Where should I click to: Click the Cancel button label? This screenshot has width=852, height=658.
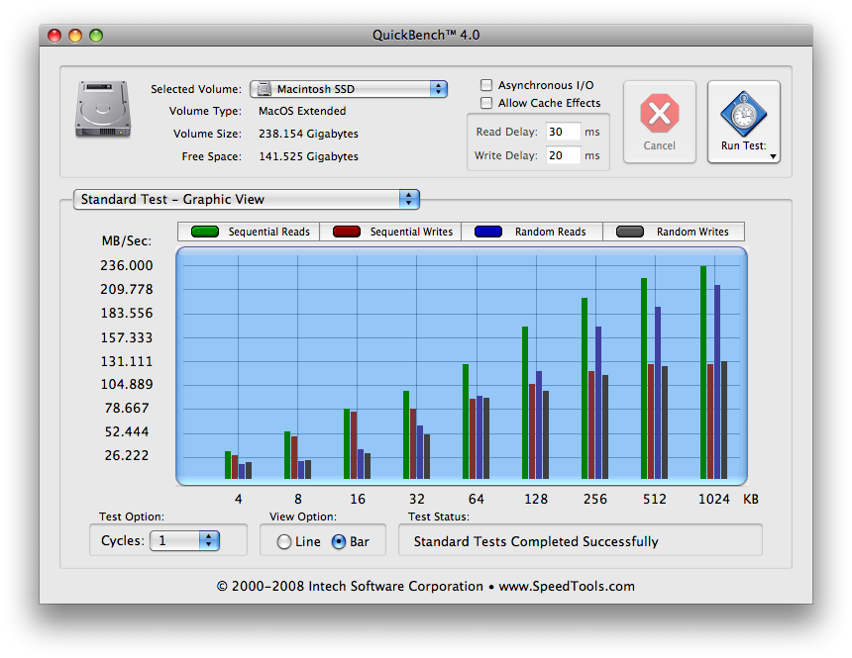(x=659, y=145)
